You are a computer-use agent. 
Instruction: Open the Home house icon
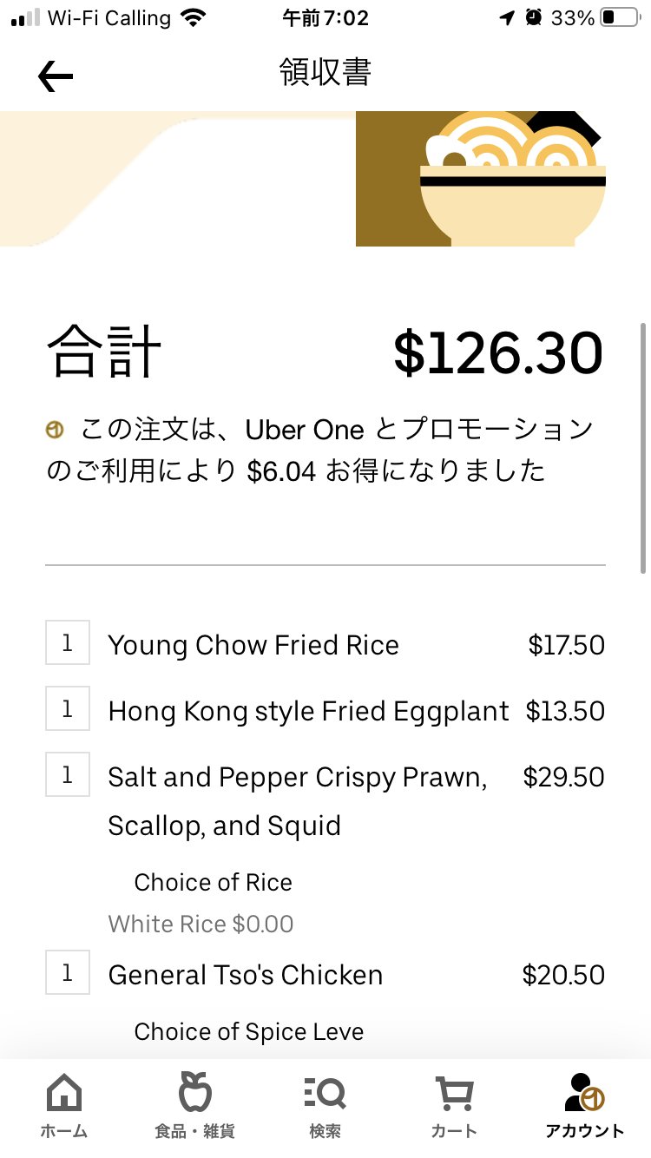click(x=63, y=1093)
